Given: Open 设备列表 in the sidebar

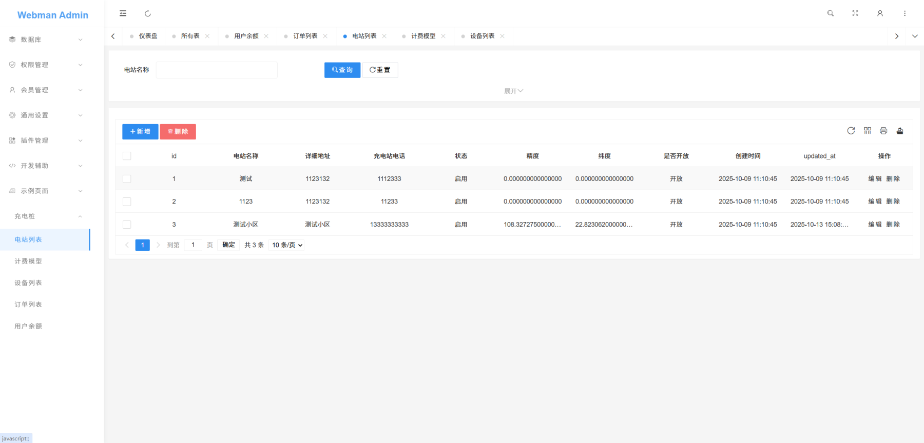Looking at the screenshot, I should pyautogui.click(x=28, y=283).
